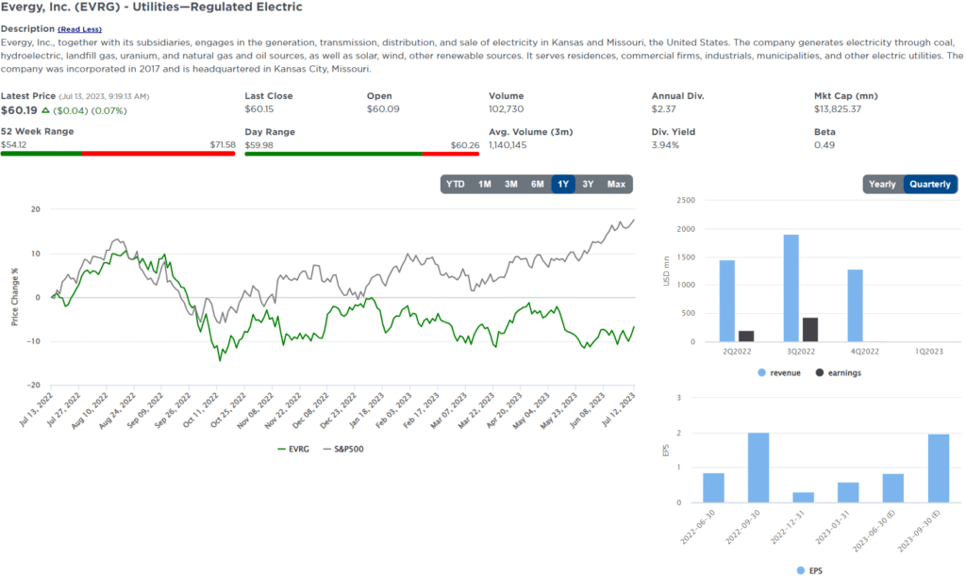Select the 1M time range
Image resolution: width=966 pixels, height=576 pixels.
coord(485,184)
